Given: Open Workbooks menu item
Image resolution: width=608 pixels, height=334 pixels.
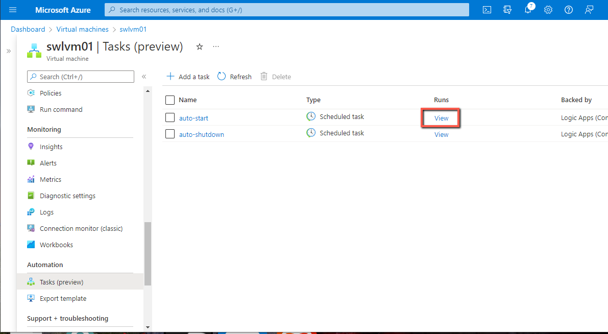Looking at the screenshot, I should click(x=56, y=245).
